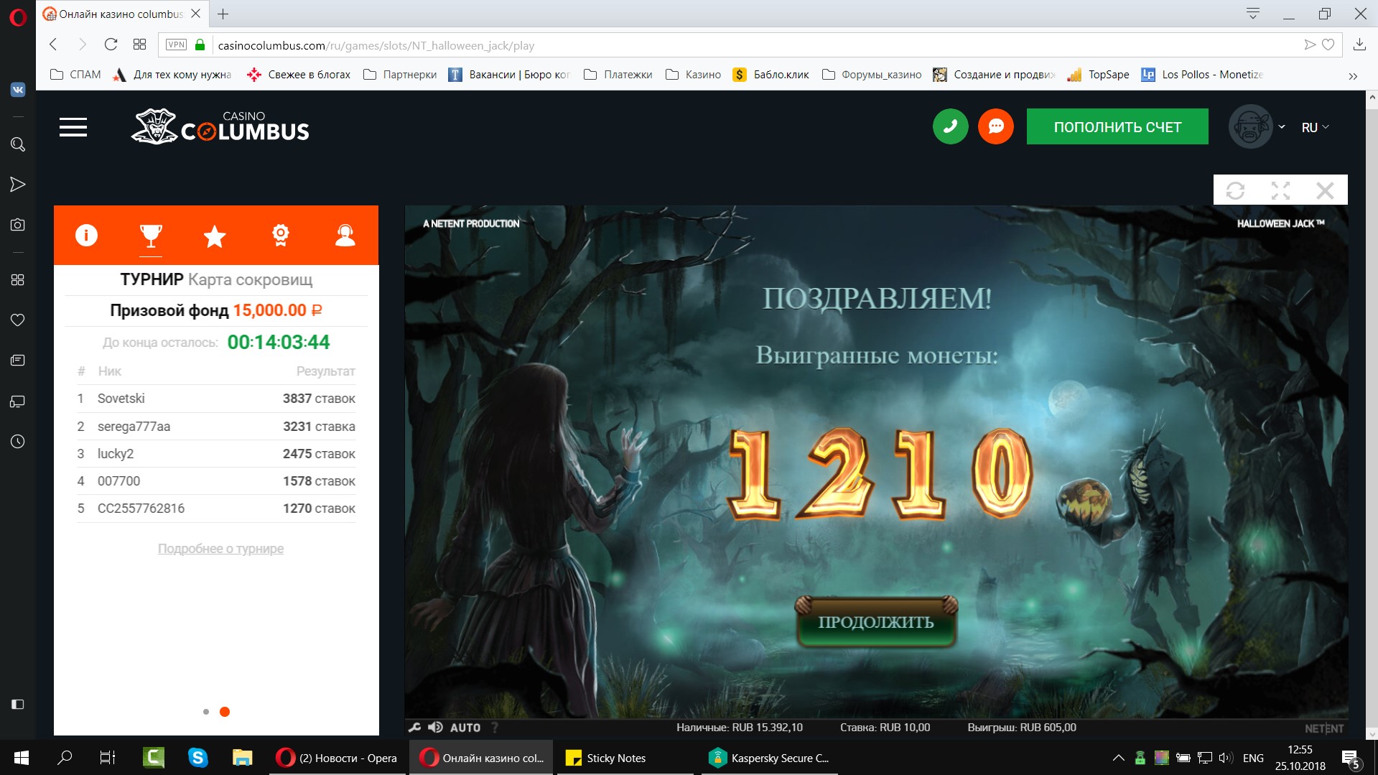This screenshot has width=1378, height=775.
Task: Open Opera sidebar search
Action: (18, 144)
